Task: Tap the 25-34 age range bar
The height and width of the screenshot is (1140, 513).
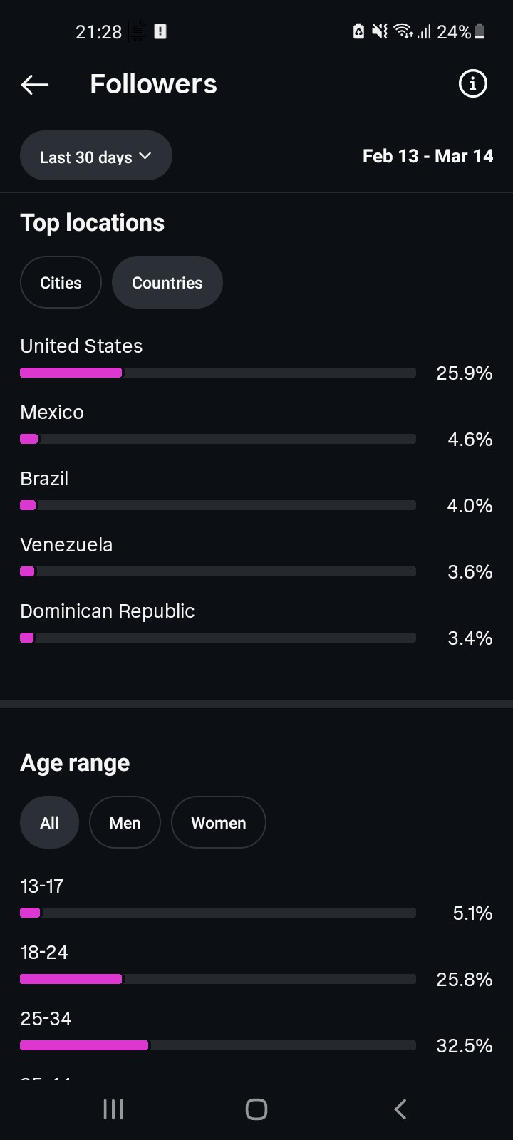Action: (x=217, y=1045)
